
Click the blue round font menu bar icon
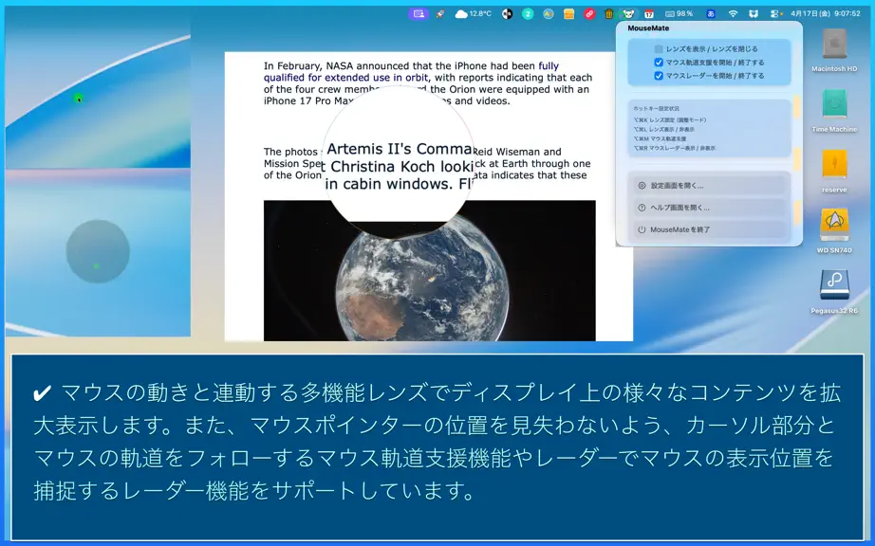click(549, 14)
